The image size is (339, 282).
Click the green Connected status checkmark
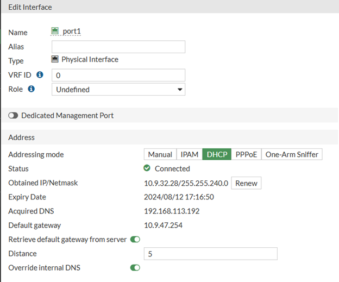tap(147, 168)
